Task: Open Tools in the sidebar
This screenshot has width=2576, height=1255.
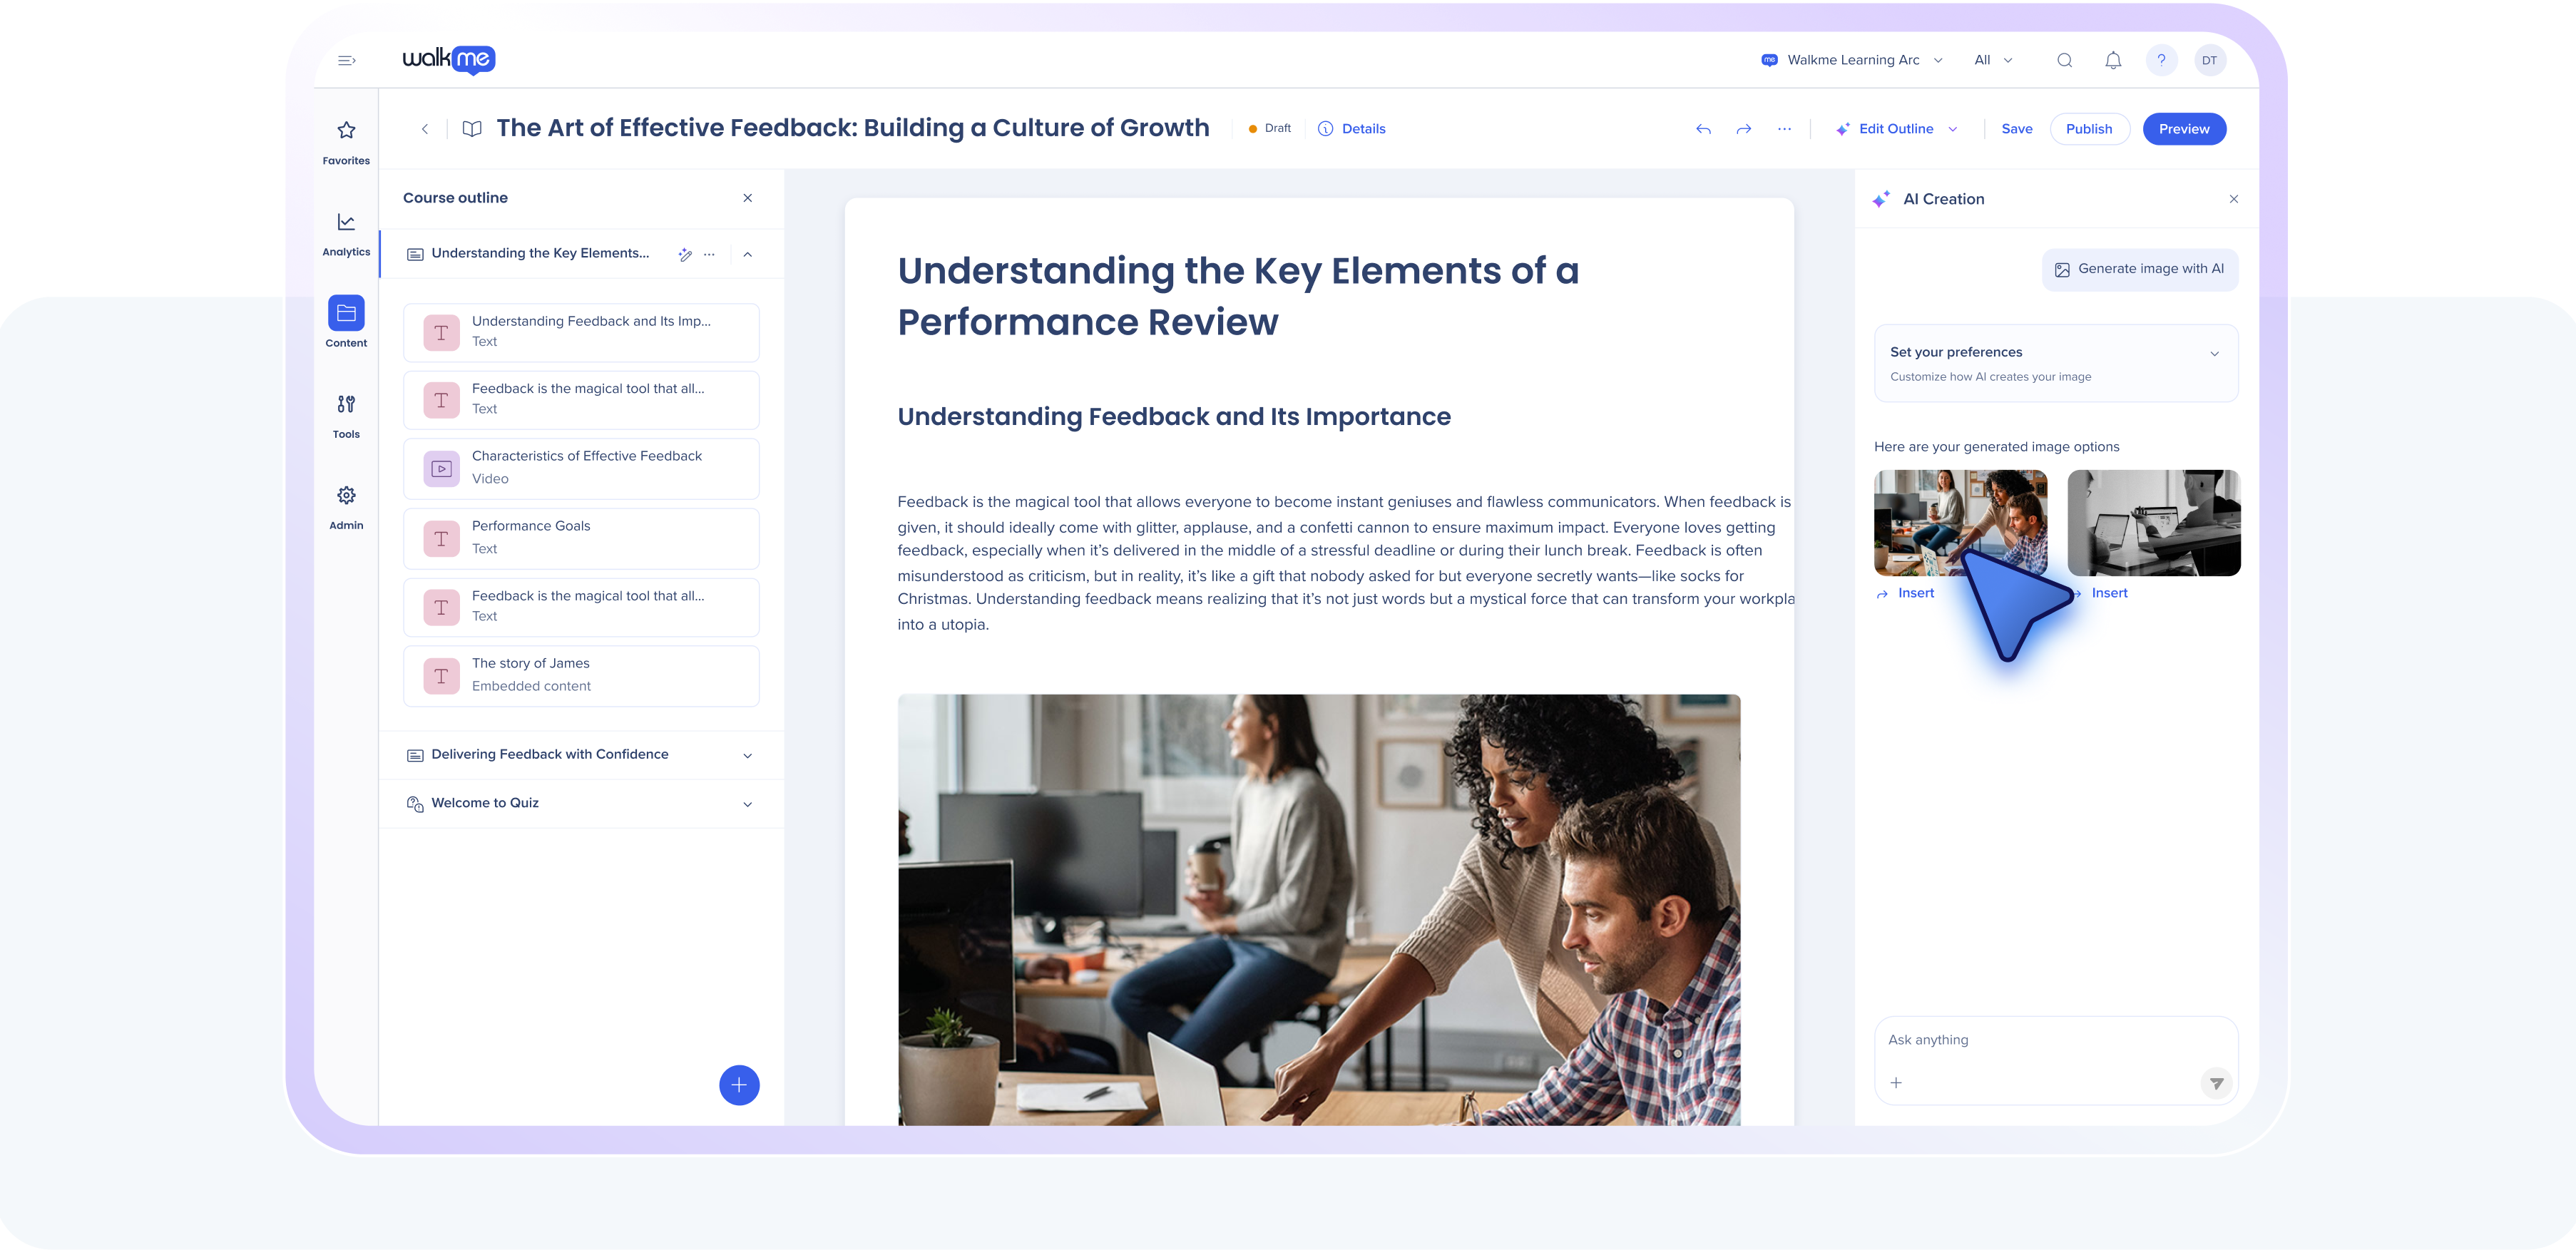Action: [346, 416]
